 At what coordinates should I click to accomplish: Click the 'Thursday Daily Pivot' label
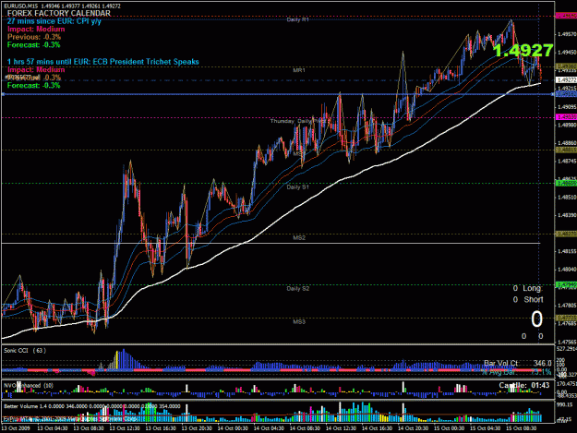tap(297, 121)
